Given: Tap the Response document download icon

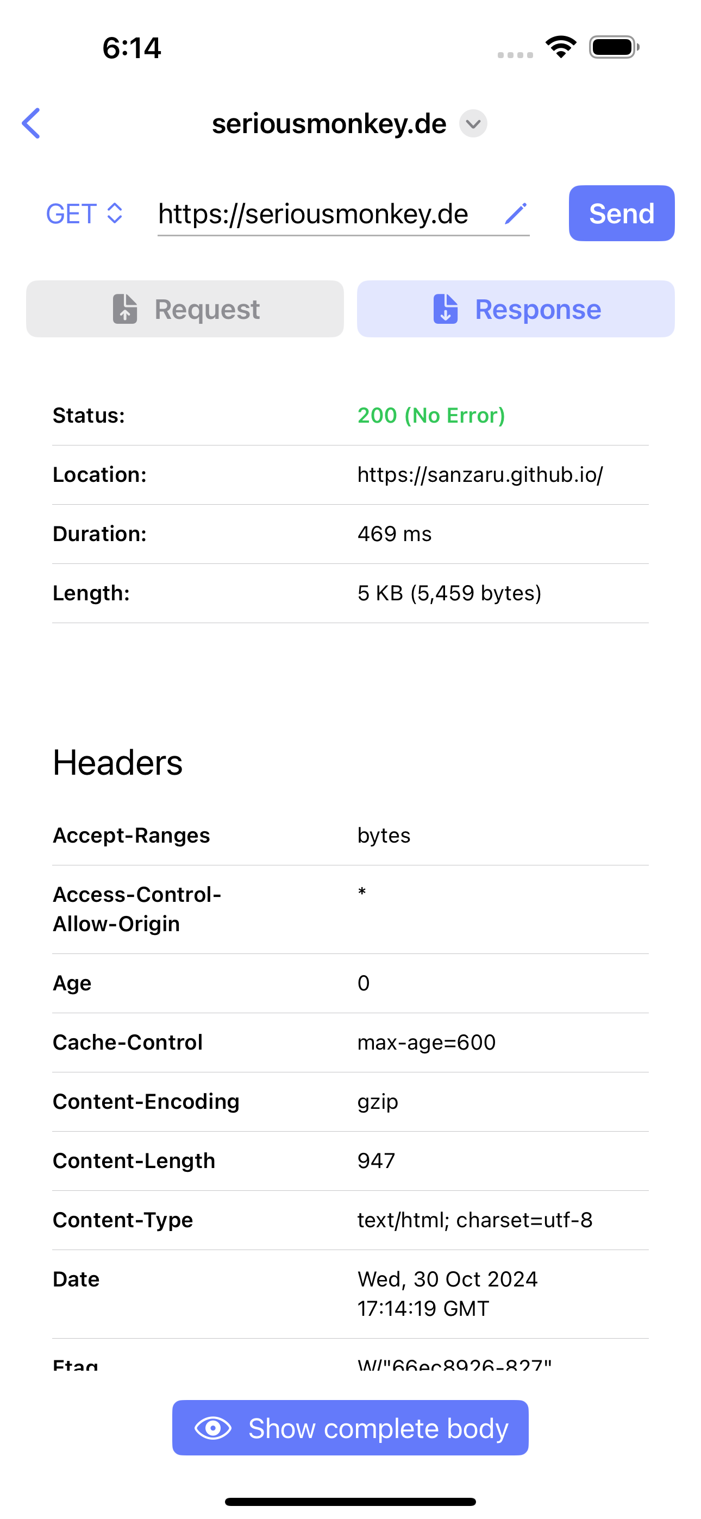Looking at the screenshot, I should [x=446, y=309].
